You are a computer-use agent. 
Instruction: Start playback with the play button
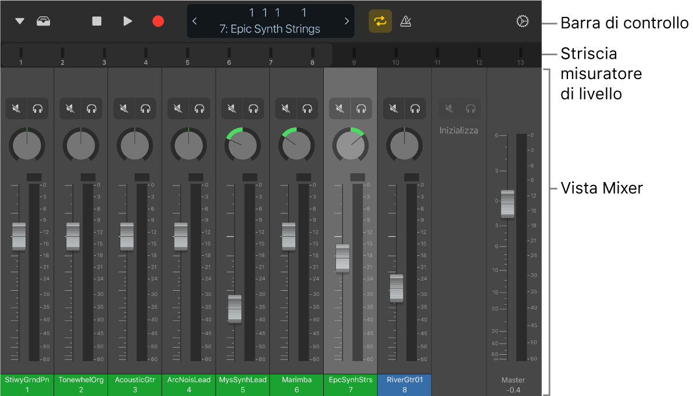click(x=128, y=21)
